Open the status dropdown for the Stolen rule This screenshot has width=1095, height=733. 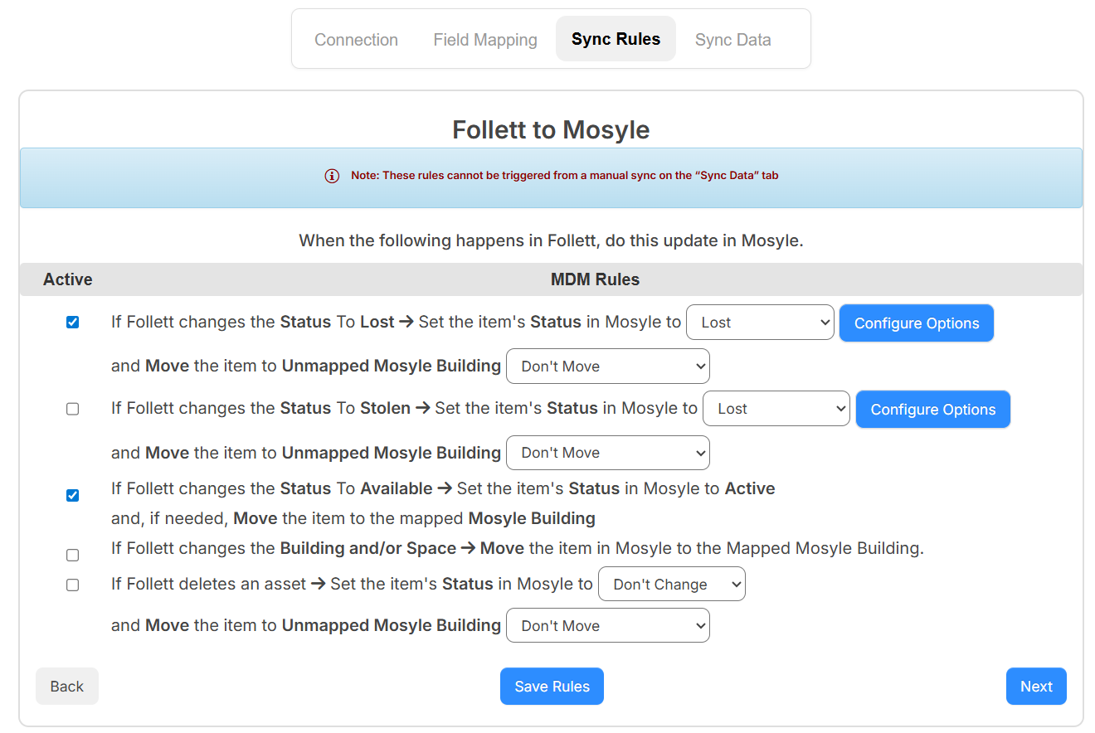776,408
